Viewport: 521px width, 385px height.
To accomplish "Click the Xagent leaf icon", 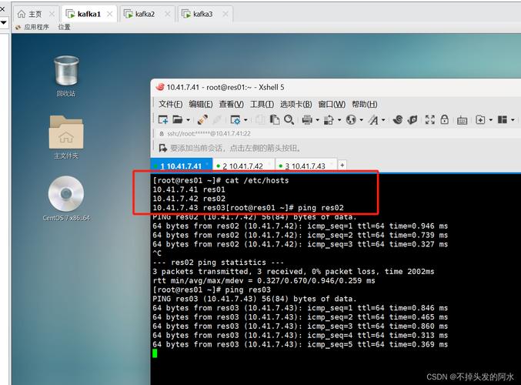I will 412,119.
